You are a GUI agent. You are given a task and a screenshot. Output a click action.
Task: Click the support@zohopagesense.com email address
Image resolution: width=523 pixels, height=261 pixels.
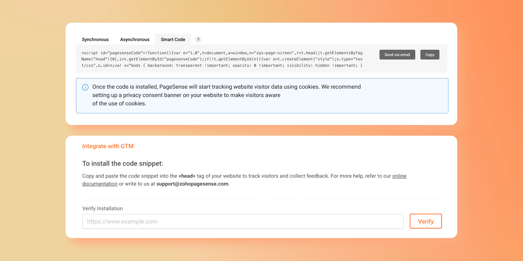click(x=192, y=184)
